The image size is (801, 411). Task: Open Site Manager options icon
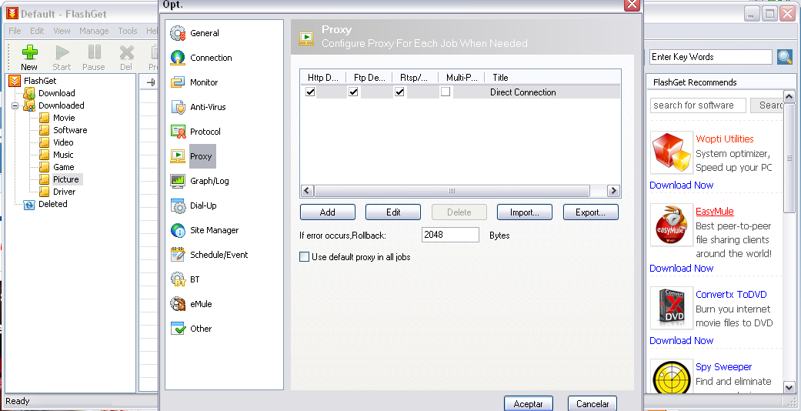pos(178,230)
